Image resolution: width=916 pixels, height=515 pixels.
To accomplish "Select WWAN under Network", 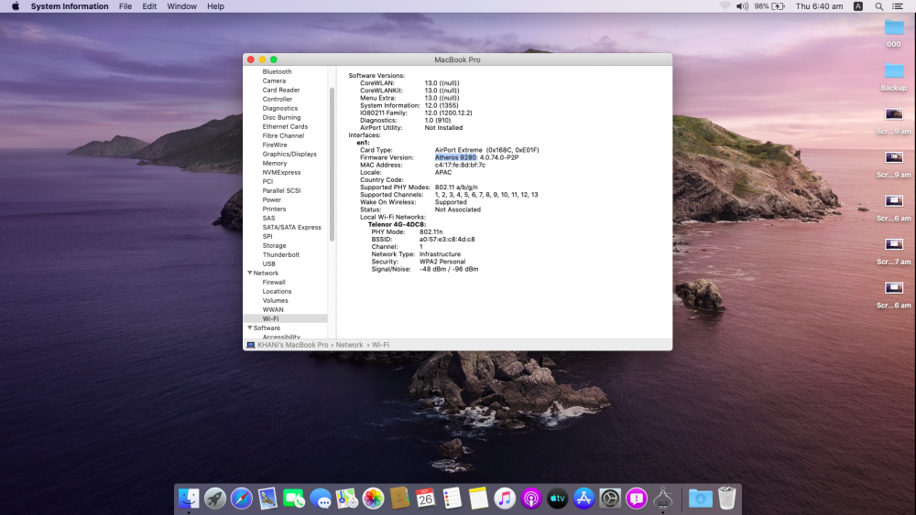I will [x=273, y=310].
